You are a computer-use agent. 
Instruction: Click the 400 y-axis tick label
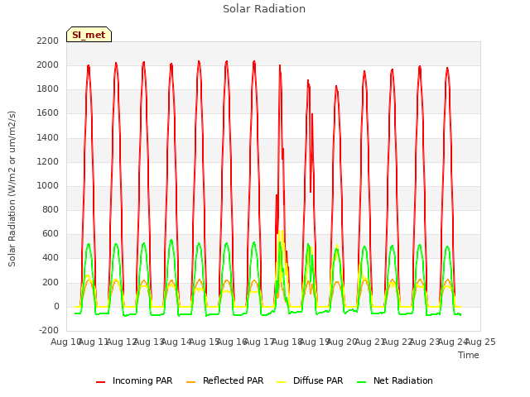click(51, 257)
